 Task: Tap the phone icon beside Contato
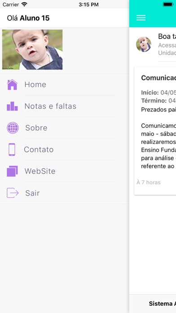[12, 149]
